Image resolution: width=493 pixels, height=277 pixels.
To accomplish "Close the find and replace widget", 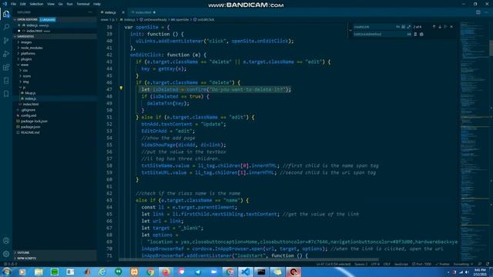I will (x=452, y=27).
